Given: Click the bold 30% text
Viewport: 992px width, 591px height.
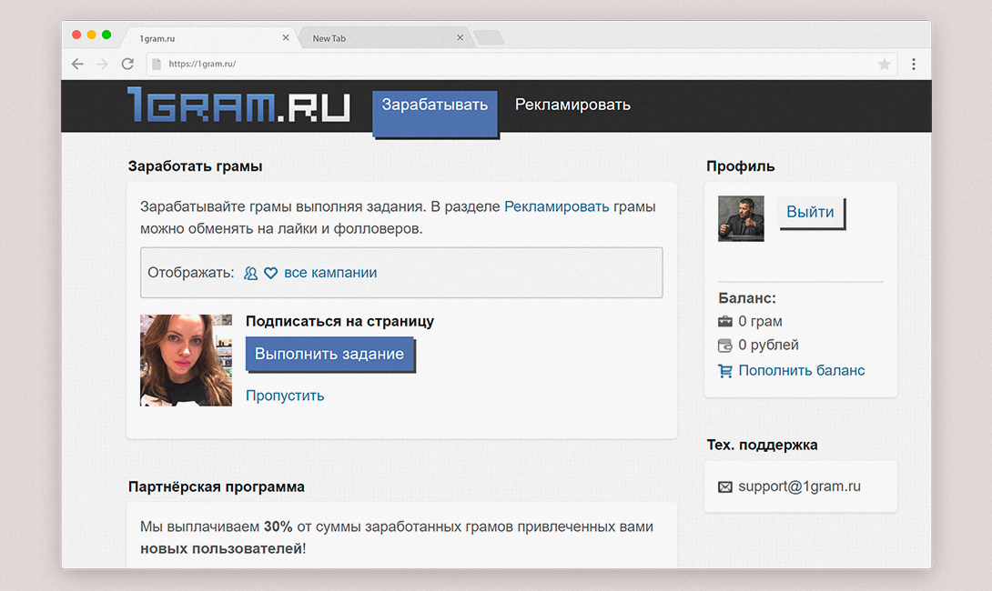Looking at the screenshot, I should [278, 526].
